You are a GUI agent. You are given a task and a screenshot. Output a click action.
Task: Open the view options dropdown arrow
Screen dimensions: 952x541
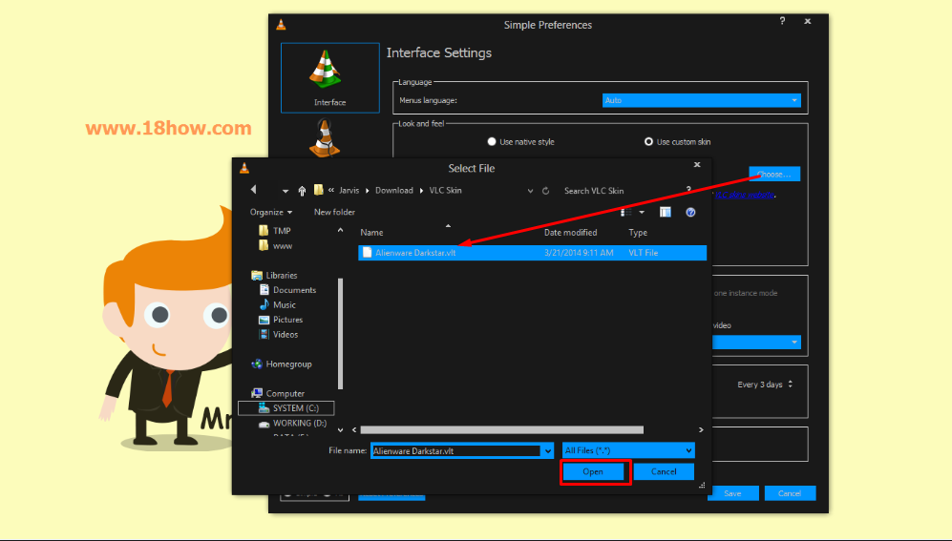tap(642, 212)
